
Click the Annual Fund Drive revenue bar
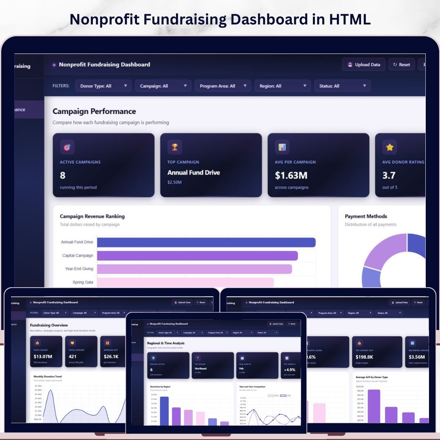click(206, 242)
